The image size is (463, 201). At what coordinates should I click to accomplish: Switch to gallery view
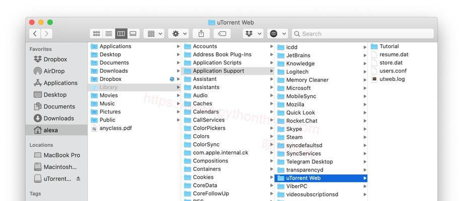click(133, 34)
